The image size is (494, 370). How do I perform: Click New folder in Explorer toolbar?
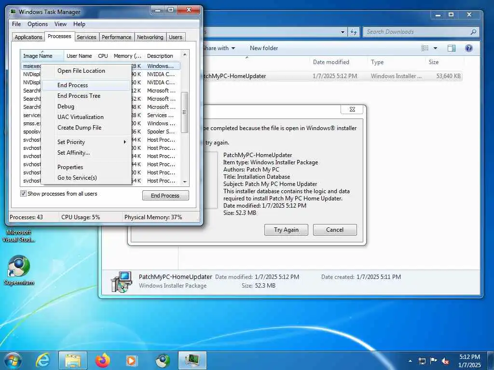tap(264, 48)
